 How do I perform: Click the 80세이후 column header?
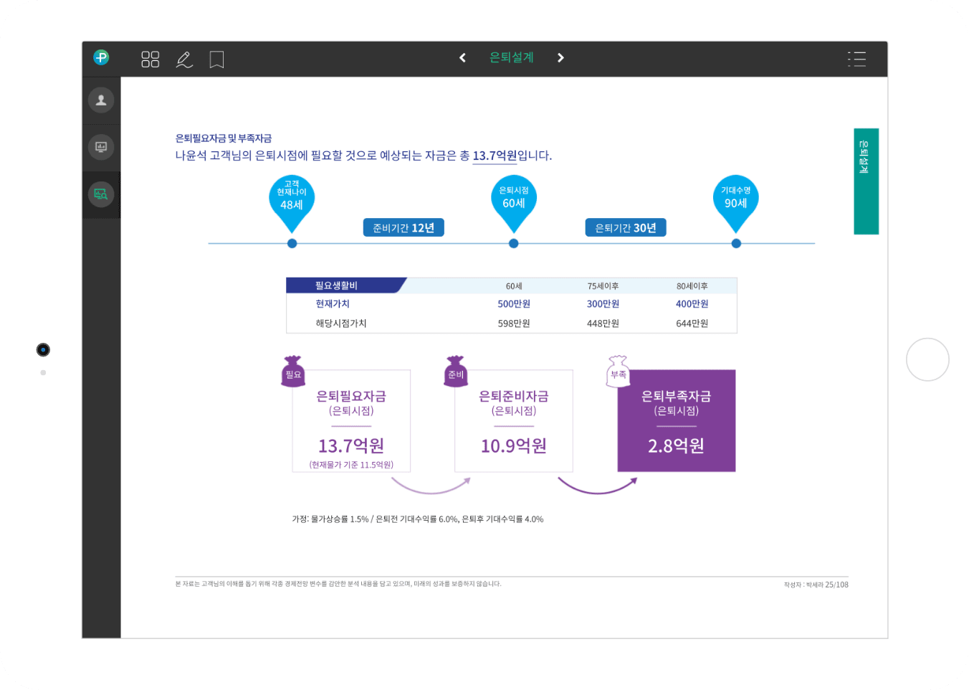[x=692, y=286]
